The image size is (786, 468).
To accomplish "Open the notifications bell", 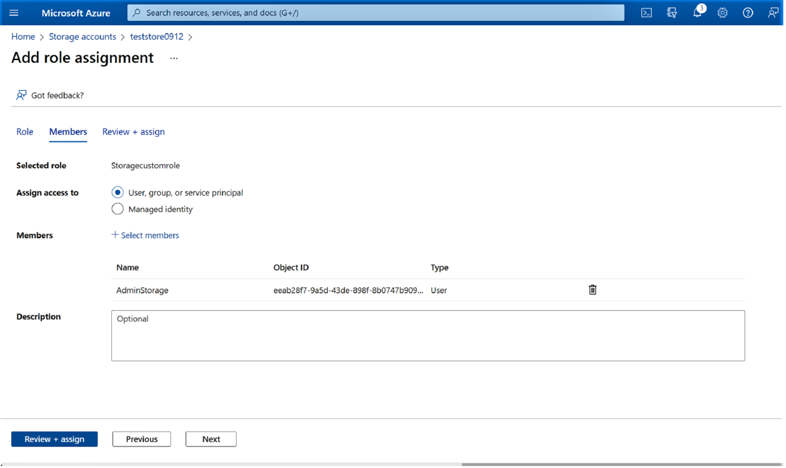I will (697, 13).
